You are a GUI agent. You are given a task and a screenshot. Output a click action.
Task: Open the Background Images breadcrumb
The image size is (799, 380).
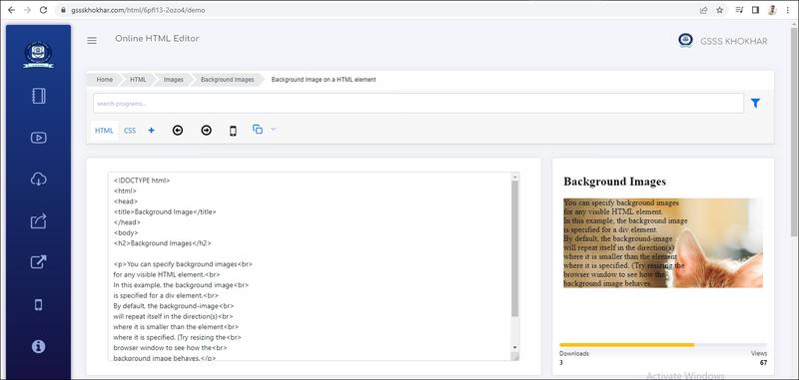click(x=228, y=80)
